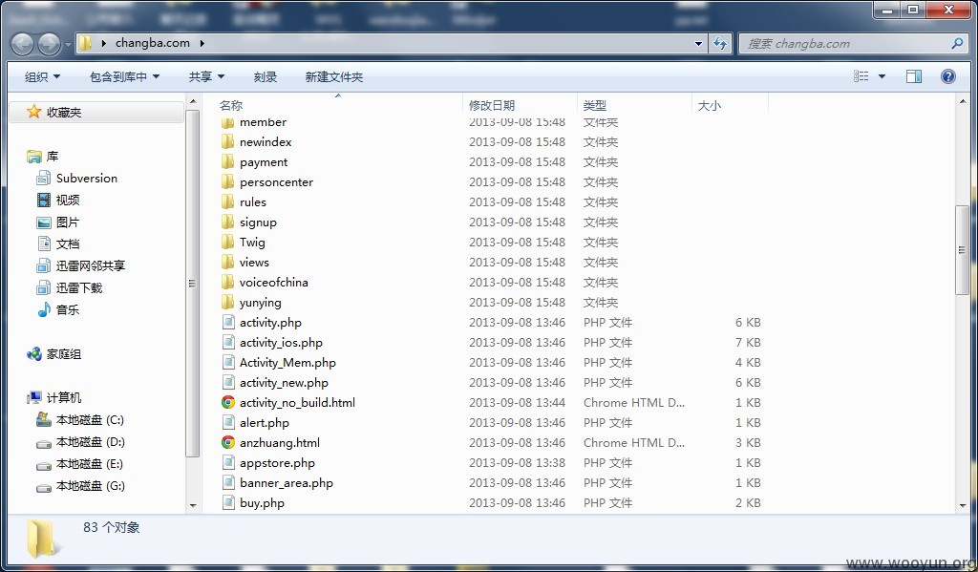Viewport: 978px width, 572px height.
Task: Select 库 in navigation pane
Action: pyautogui.click(x=53, y=156)
